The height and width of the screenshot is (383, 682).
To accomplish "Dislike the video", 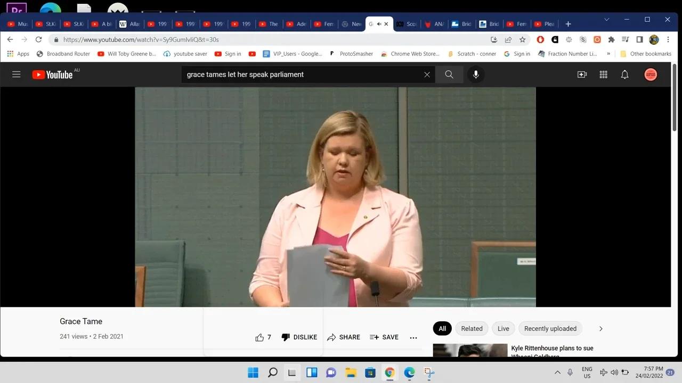I will point(299,337).
